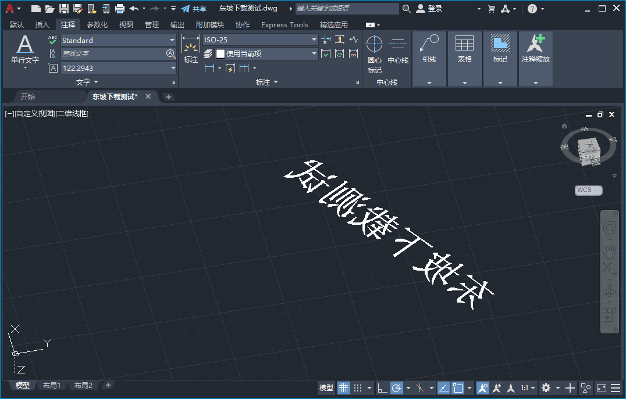Click the Open file folder icon
Image resolution: width=626 pixels, height=399 pixels.
[x=49, y=8]
